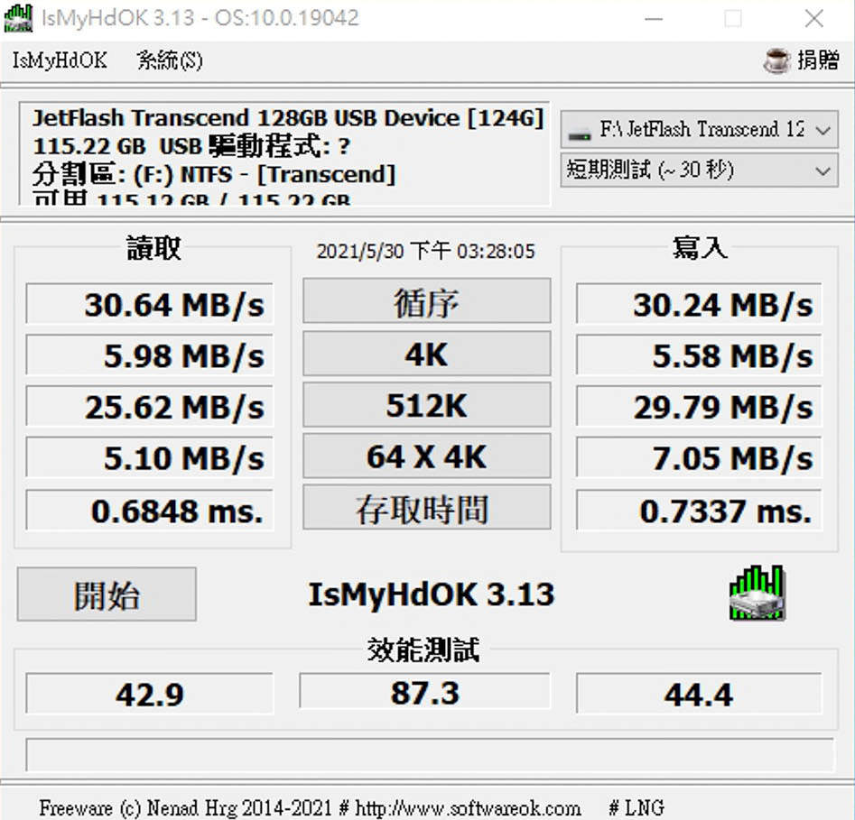Click the green hard drive benchmark icon
This screenshot has height=820, width=855.
tap(757, 593)
